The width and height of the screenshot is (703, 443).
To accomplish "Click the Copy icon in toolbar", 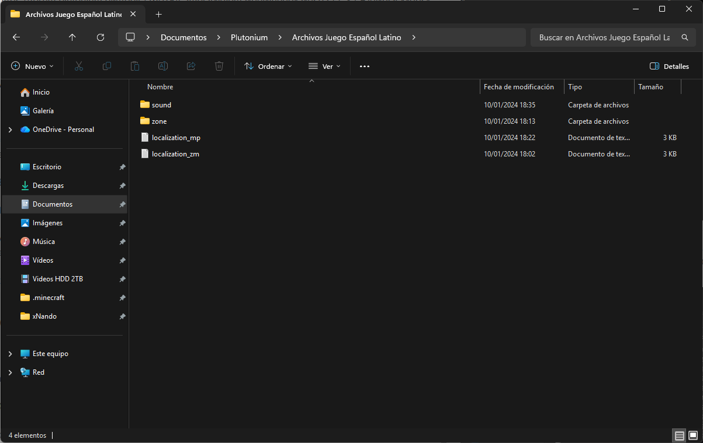I will pyautogui.click(x=107, y=67).
